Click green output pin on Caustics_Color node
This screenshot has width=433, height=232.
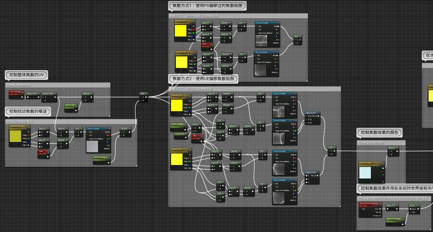coord(383,175)
